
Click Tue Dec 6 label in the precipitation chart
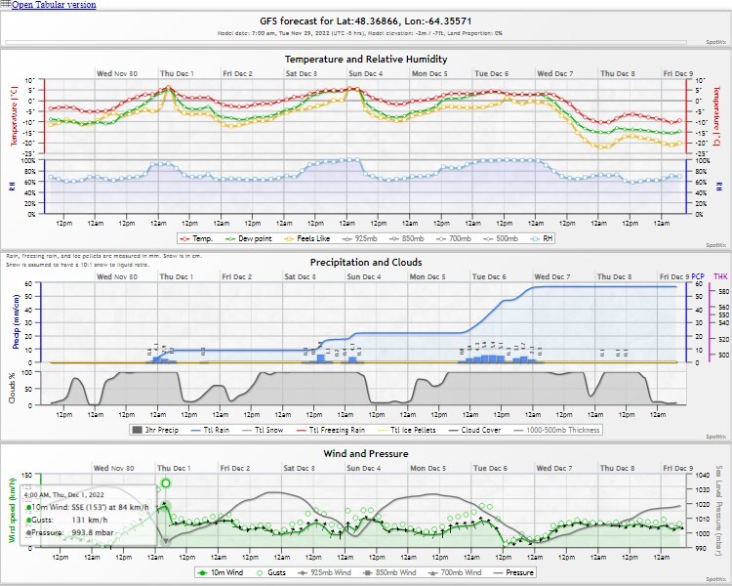coord(489,276)
